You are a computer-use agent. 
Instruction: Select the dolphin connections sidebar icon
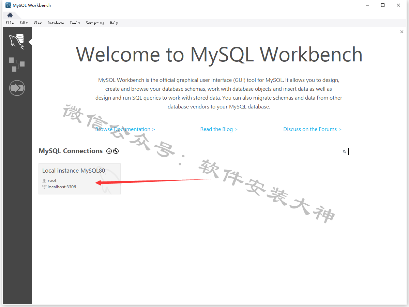tap(17, 42)
